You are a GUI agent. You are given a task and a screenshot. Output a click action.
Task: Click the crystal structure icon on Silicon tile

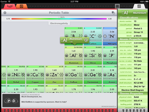[x=100, y=55]
